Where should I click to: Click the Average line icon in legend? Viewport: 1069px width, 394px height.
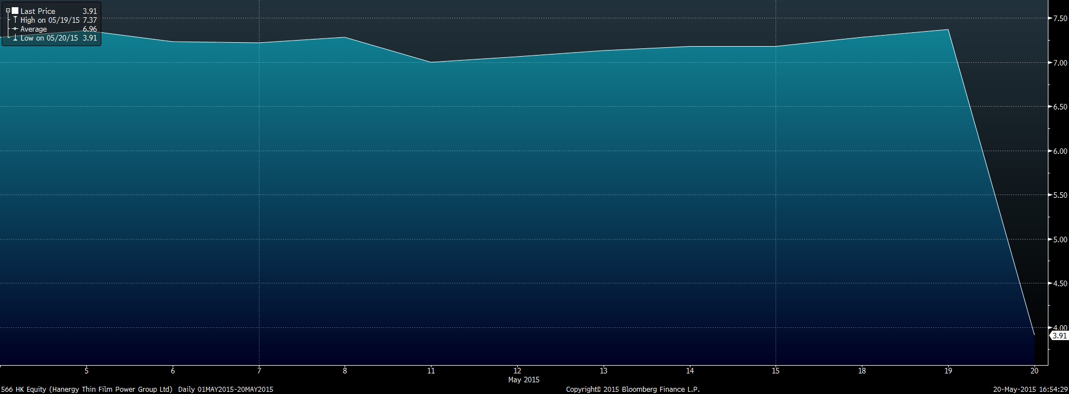point(15,29)
